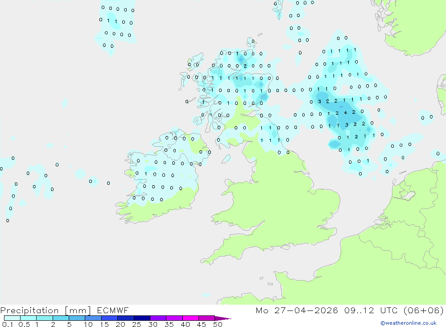The width and height of the screenshot is (446, 327).
Task: Click the lightest 0.1–0.5 mm legend swatch
Action: pos(12,318)
